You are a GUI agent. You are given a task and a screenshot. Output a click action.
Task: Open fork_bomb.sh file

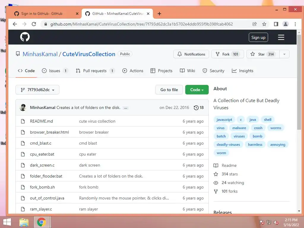(42, 187)
